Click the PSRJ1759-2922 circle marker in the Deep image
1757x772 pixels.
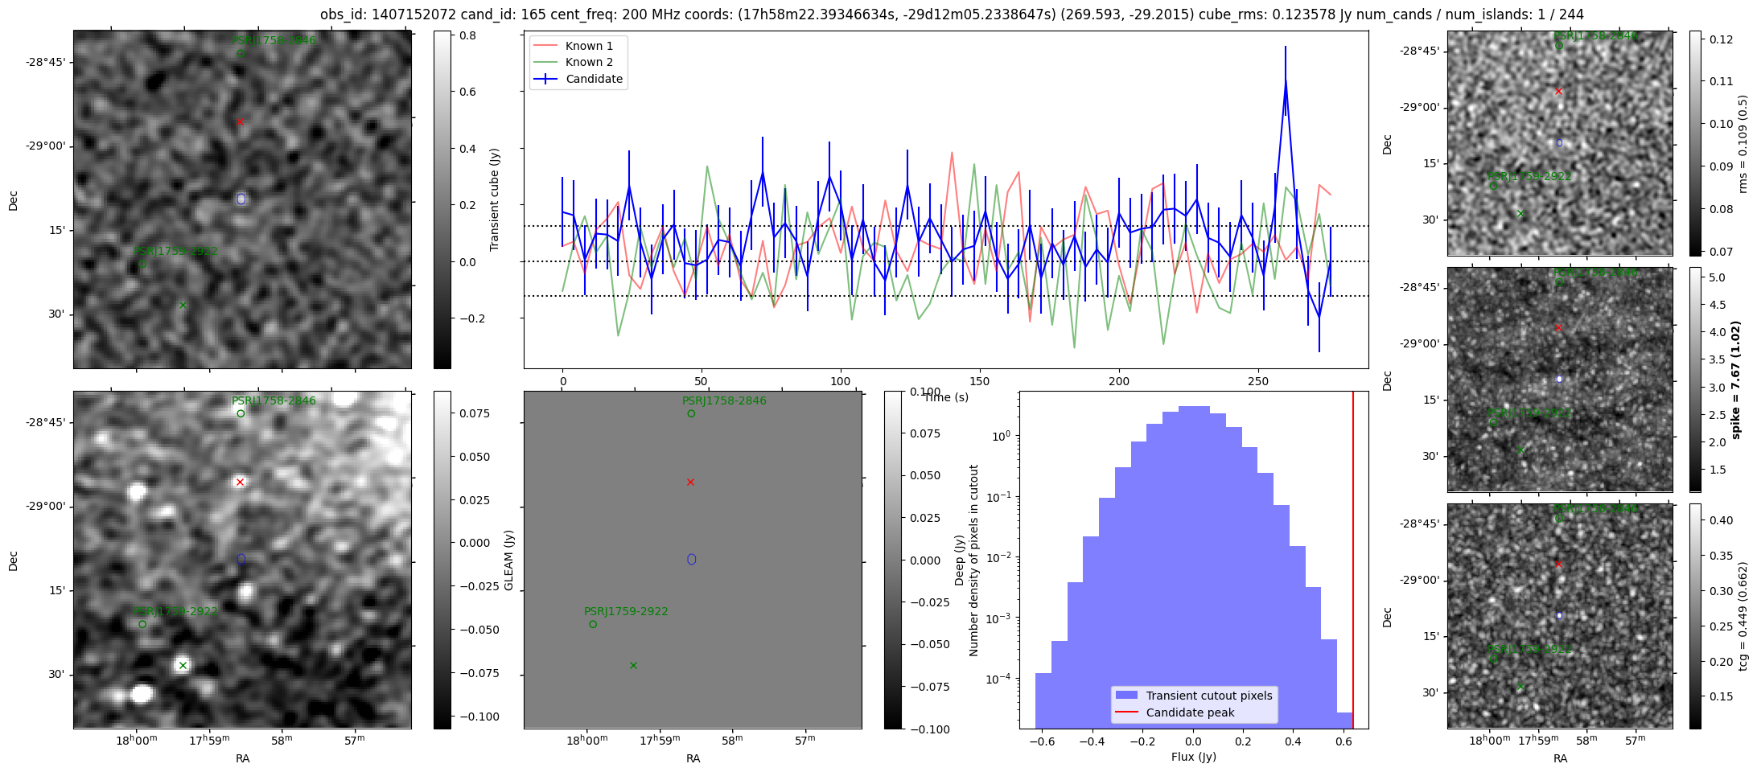point(142,624)
